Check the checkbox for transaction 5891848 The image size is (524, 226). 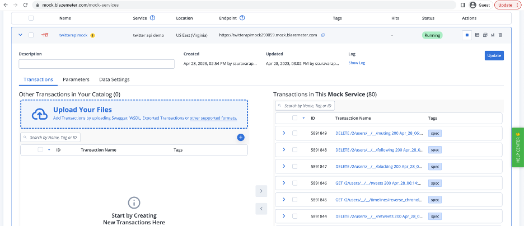click(x=294, y=149)
